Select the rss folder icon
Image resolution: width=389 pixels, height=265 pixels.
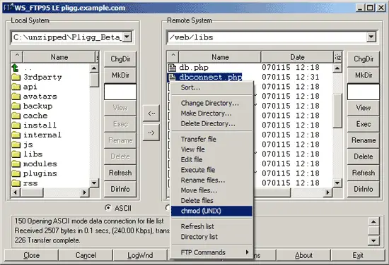[x=16, y=183]
